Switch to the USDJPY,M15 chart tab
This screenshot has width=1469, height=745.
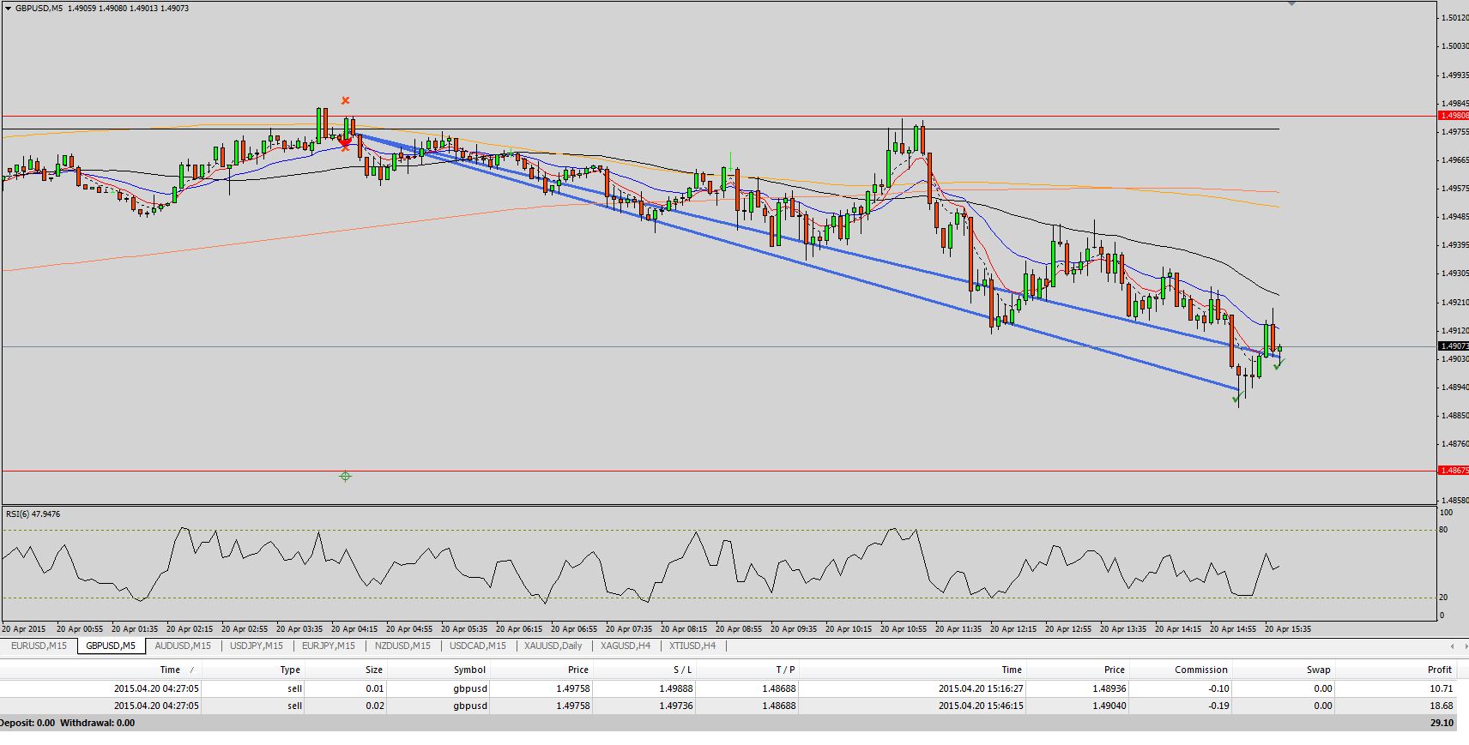(x=257, y=646)
